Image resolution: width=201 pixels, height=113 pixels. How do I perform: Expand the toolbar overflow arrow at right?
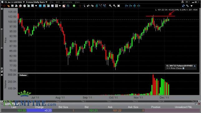192,6
